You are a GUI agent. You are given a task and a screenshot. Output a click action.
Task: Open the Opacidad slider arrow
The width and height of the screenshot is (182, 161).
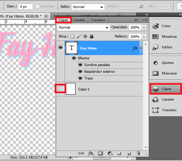(x=144, y=27)
